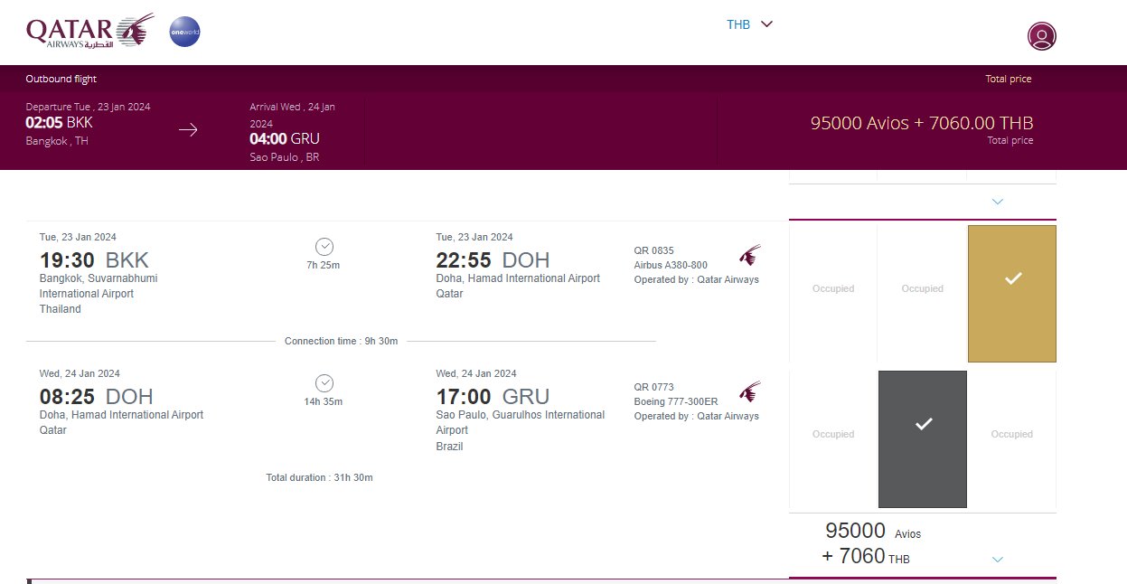
Task: Expand the 7h 25m flight details chevron
Action: point(324,247)
